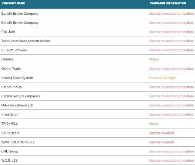Select License revocation procedure for Team Asset Management

coord(172,41)
